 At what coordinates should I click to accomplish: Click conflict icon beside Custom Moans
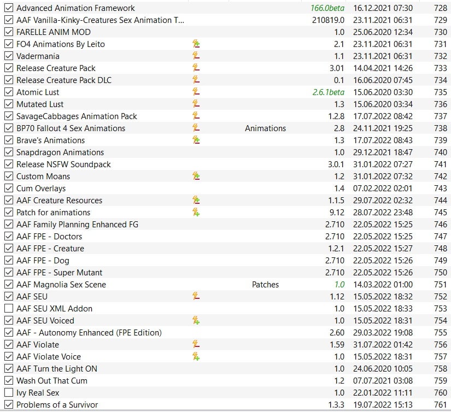[x=196, y=176]
